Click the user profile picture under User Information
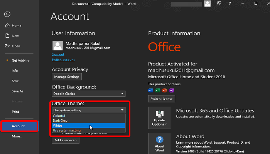Image resolution: width=270 pixels, height=154 pixels. pos(57,45)
